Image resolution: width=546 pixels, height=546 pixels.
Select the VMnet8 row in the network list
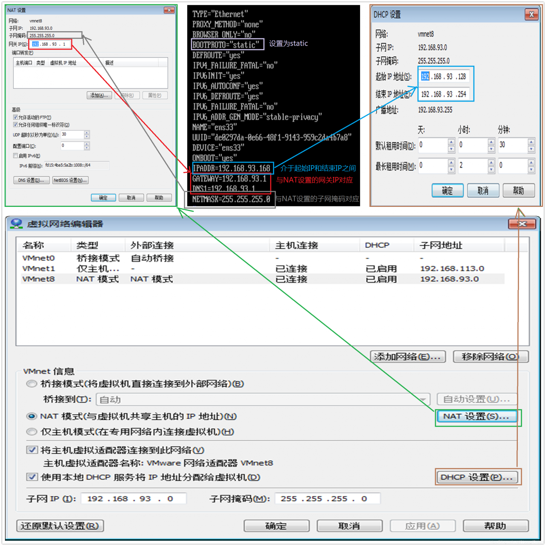coord(262,279)
